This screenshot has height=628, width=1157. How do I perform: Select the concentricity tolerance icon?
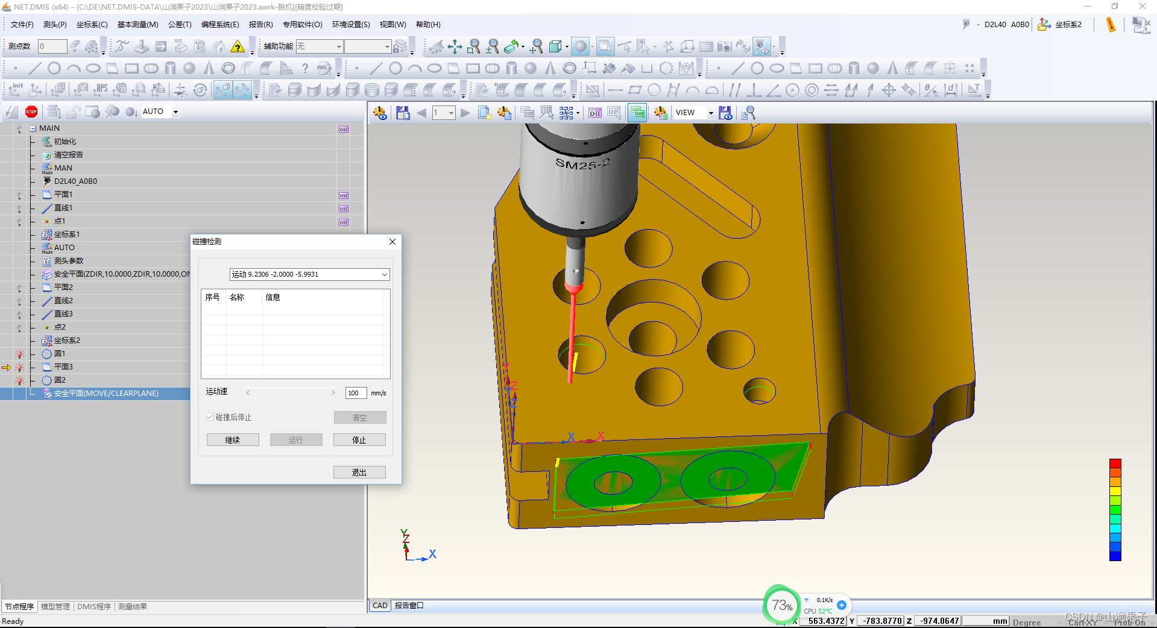[812, 90]
